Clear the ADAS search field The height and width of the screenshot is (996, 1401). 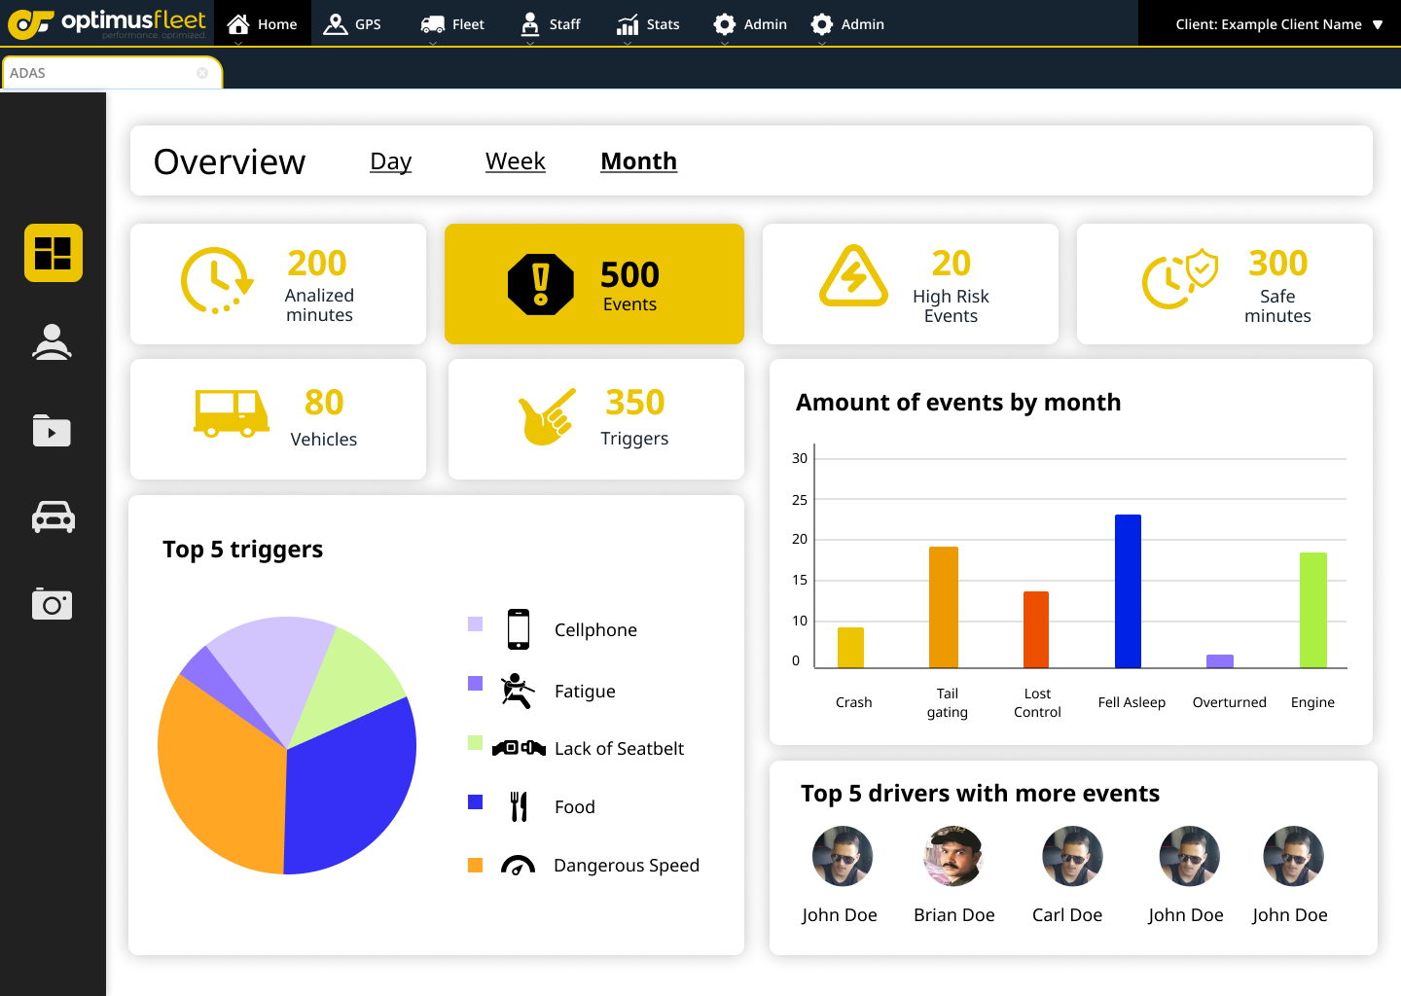pyautogui.click(x=202, y=73)
